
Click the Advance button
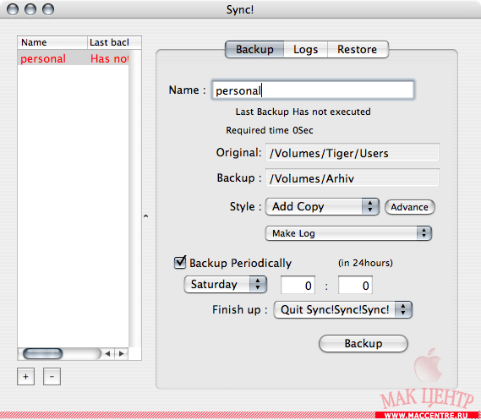tap(410, 207)
